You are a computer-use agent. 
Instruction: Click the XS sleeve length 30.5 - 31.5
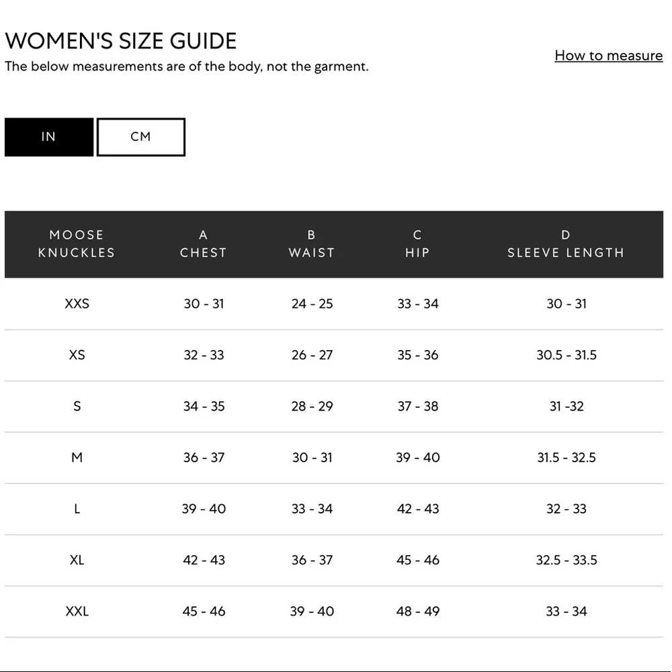click(x=566, y=355)
